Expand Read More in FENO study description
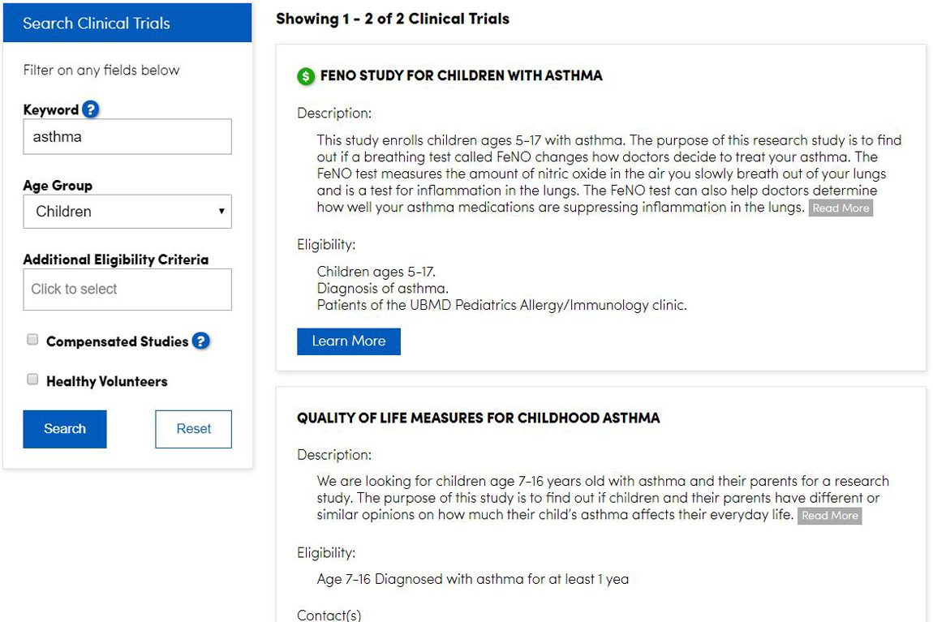 click(x=841, y=208)
